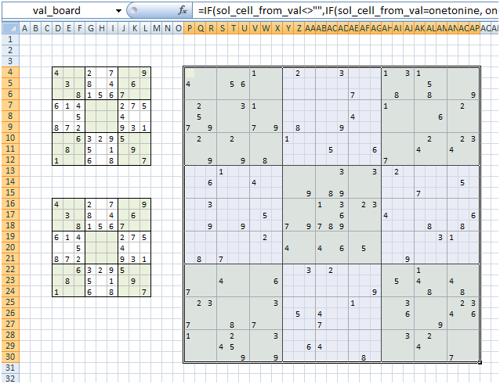Select cell E5 containing 3
The width and height of the screenshot is (500, 384).
(x=68, y=84)
